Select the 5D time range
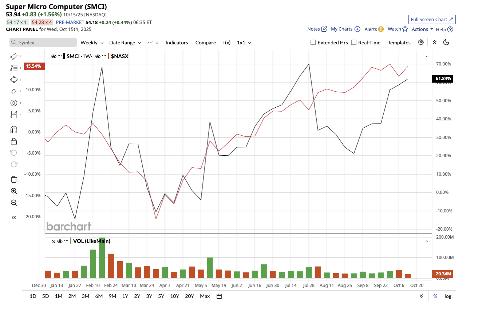Screen dimensions: 482x323 46,296
